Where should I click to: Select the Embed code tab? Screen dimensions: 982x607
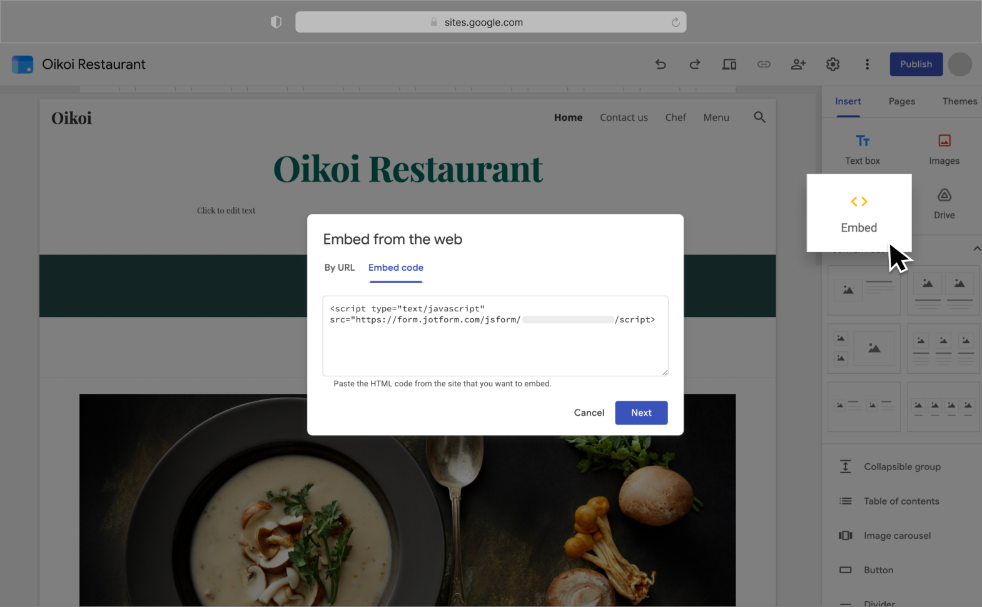click(396, 268)
